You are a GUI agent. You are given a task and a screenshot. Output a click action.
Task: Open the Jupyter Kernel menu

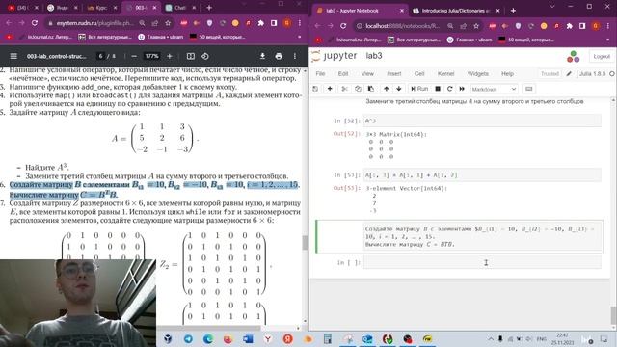[445, 73]
